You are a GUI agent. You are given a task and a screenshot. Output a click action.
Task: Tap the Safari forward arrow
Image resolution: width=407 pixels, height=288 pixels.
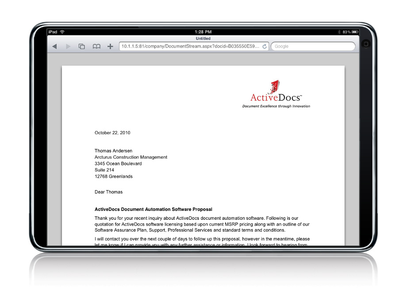[68, 47]
